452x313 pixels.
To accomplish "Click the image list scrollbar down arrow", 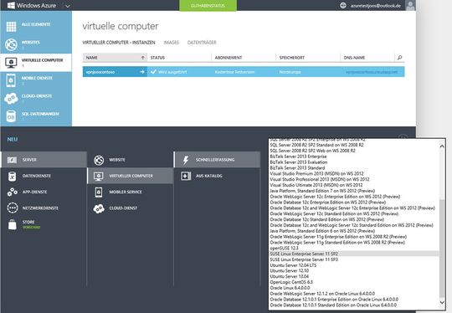I will (x=442, y=302).
